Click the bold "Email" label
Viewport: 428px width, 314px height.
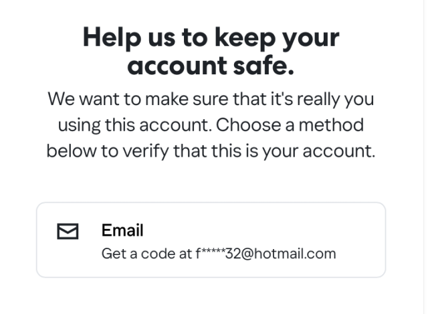pos(122,230)
